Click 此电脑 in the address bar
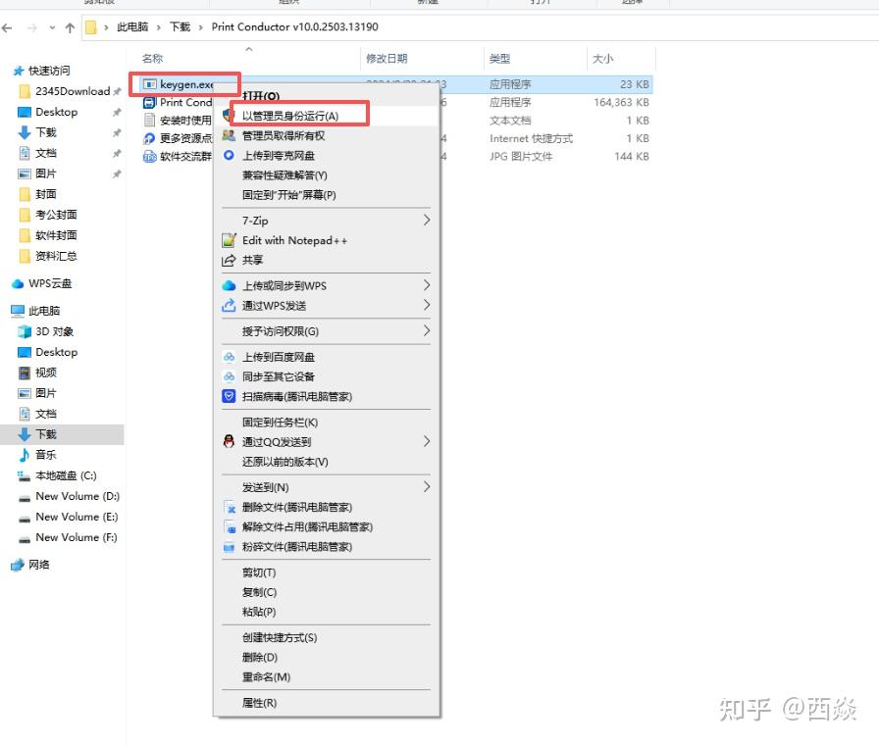This screenshot has width=879, height=746. pos(132,26)
